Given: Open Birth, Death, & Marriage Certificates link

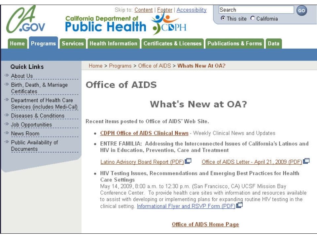Looking at the screenshot, I should coord(39,88).
